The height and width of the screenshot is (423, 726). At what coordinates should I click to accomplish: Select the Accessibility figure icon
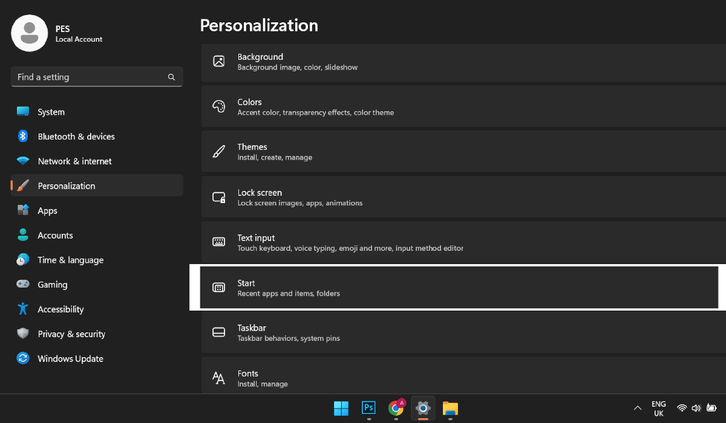[23, 309]
